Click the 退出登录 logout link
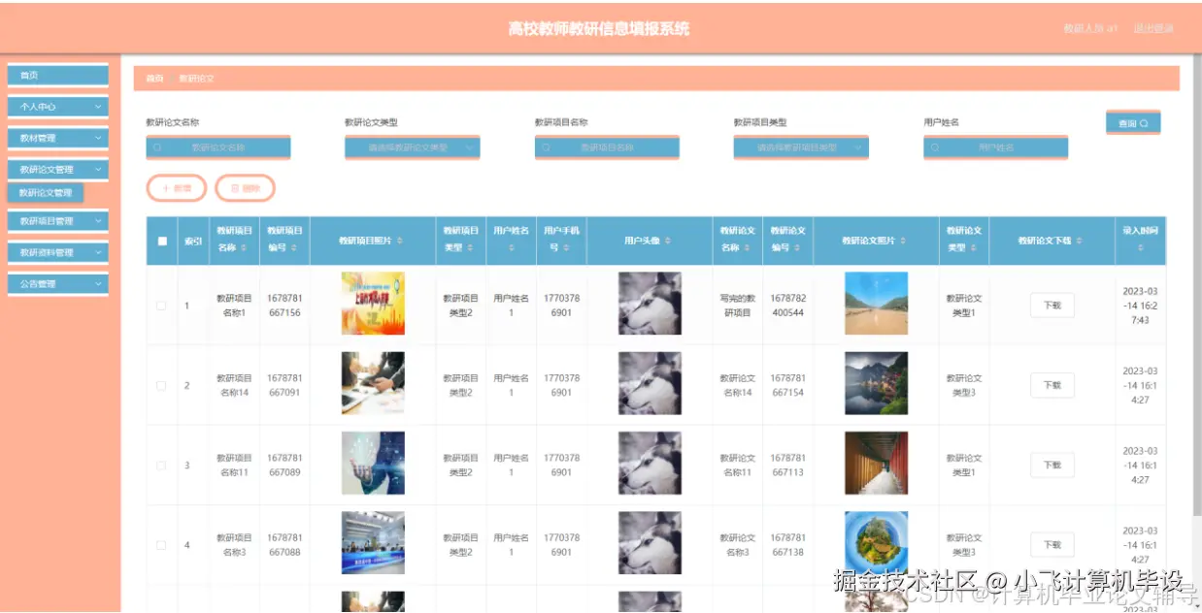Screen dimensions: 1202x613 [x=1153, y=29]
